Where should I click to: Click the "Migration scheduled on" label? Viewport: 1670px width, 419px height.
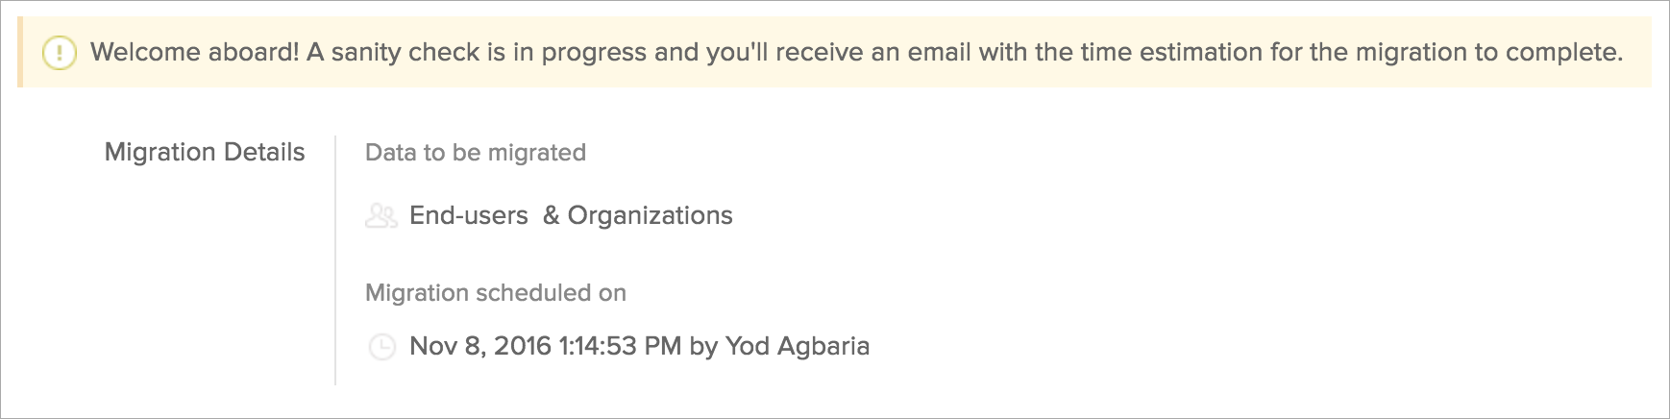pos(496,293)
